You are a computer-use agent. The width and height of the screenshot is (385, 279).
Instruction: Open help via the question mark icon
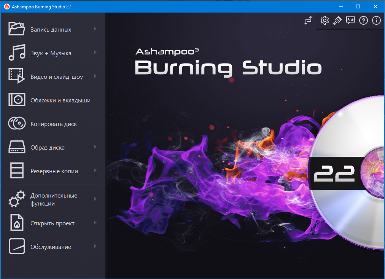point(363,21)
